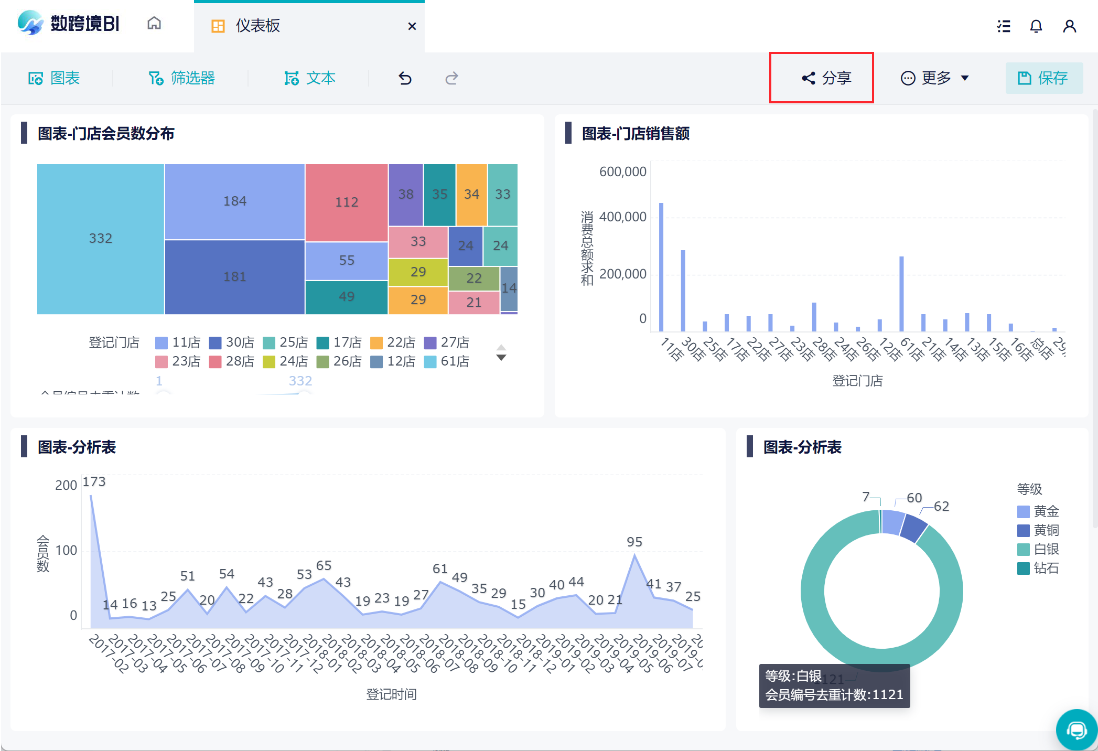1098x751 pixels.
Task: Open the customer support chat bubble
Action: (x=1076, y=729)
